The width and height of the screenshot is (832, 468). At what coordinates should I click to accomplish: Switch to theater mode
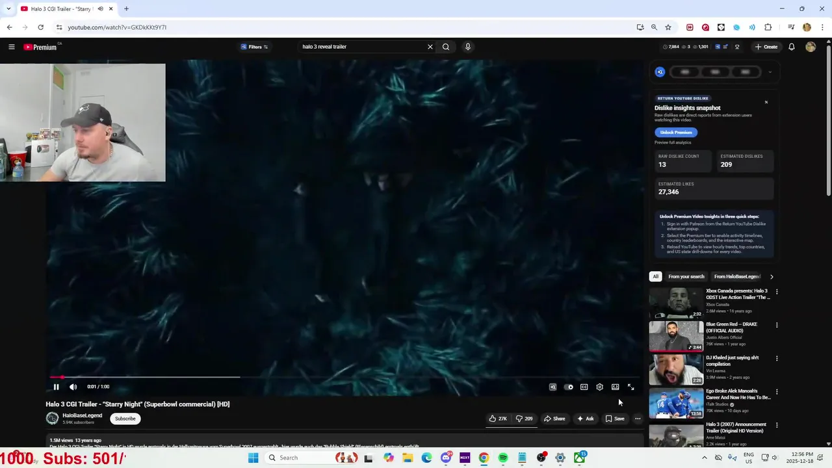tap(616, 387)
